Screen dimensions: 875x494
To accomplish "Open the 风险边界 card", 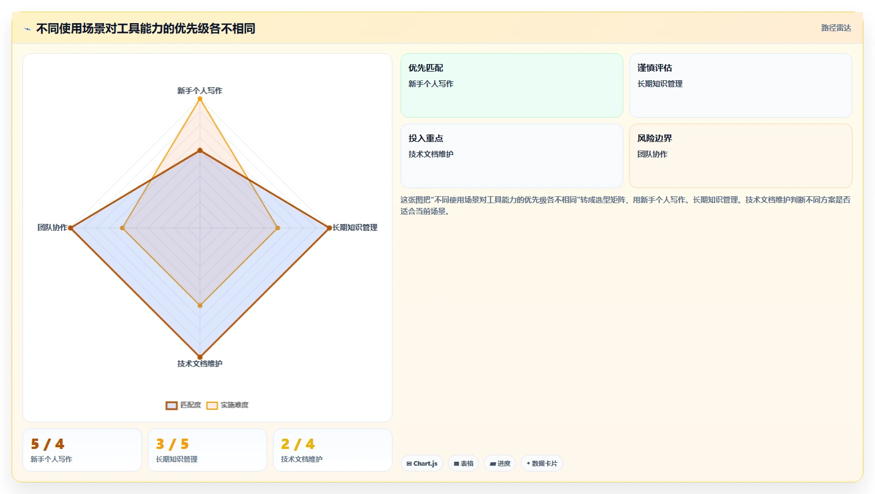I will coord(741,156).
